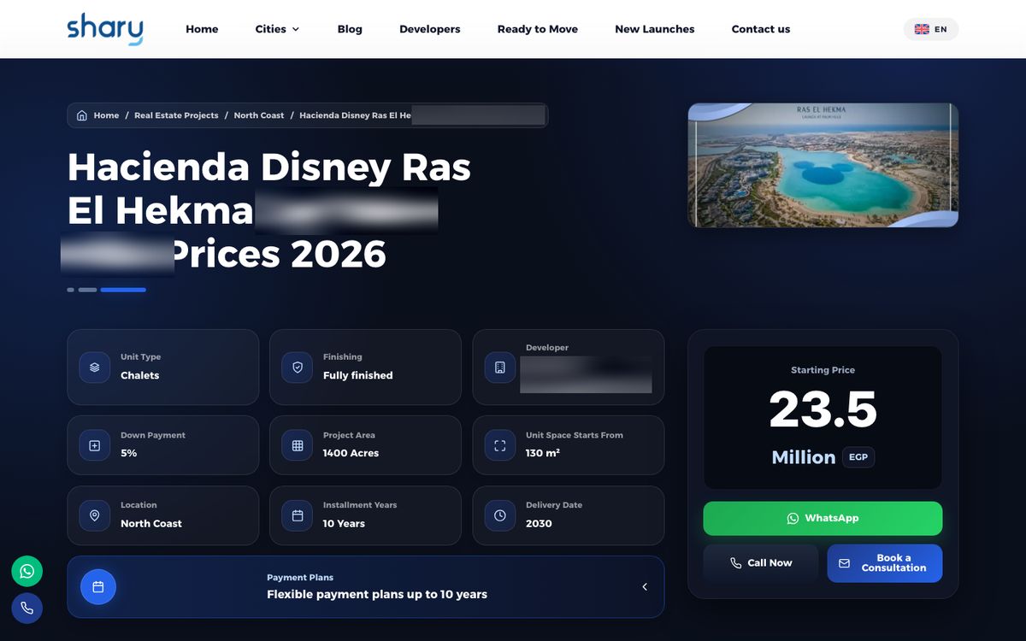This screenshot has width=1026, height=641.
Task: Follow North Coast breadcrumb link
Action: (x=259, y=115)
